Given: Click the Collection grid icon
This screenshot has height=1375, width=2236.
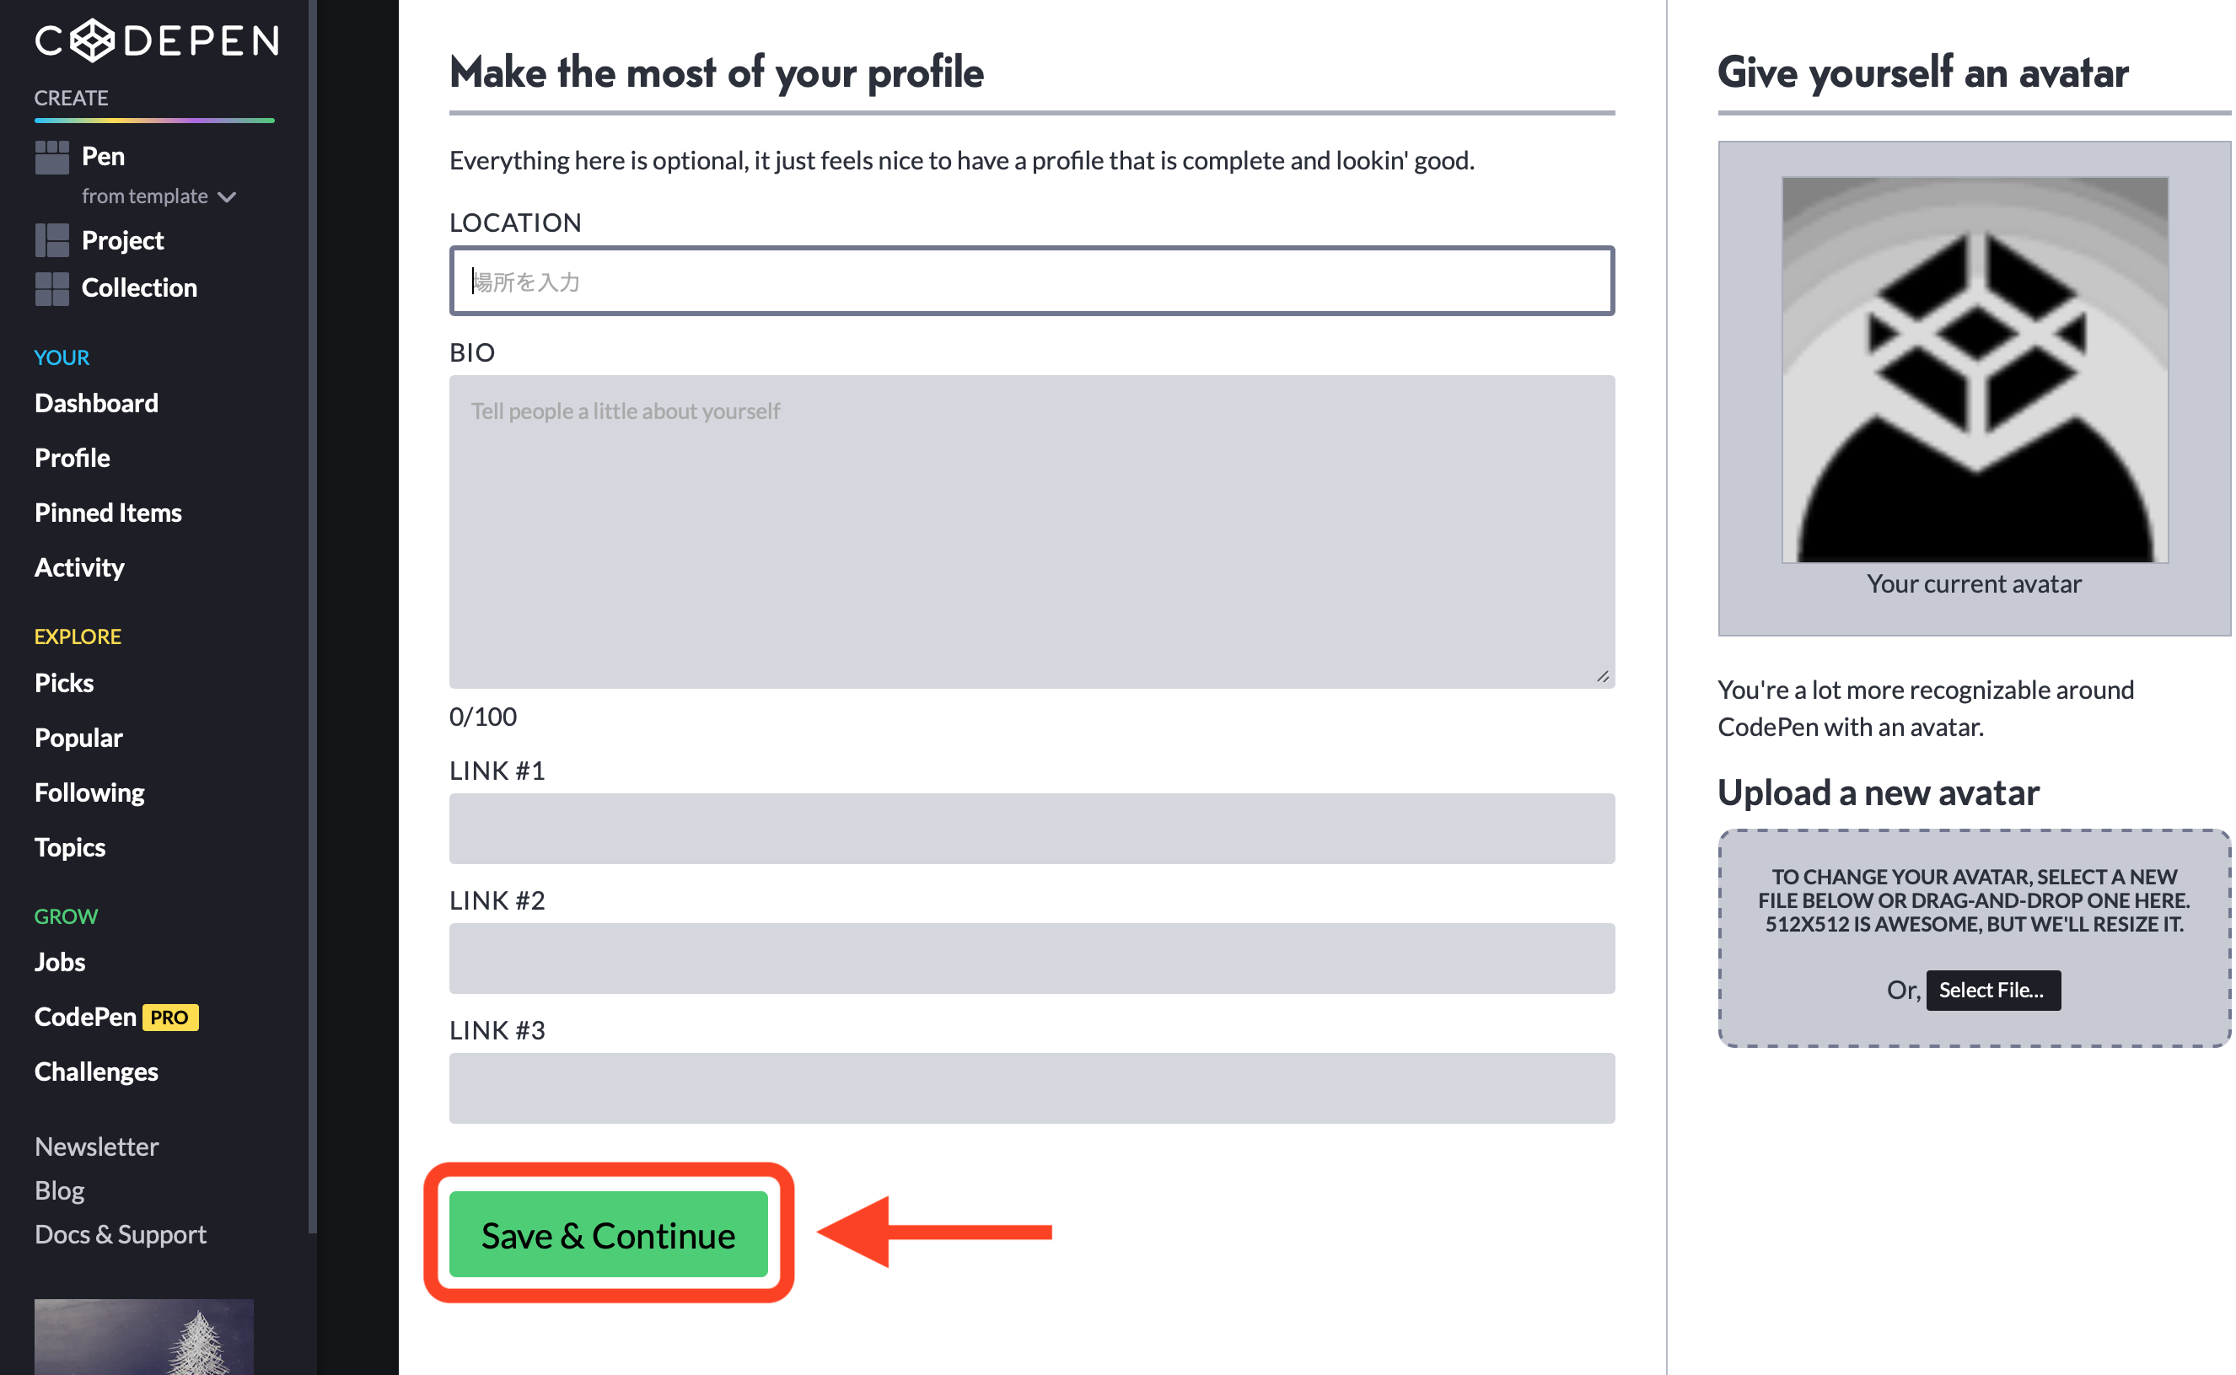Looking at the screenshot, I should click(51, 288).
